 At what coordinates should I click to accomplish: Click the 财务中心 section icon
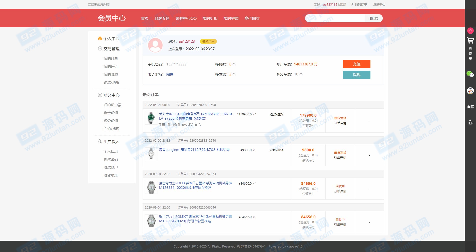click(100, 95)
